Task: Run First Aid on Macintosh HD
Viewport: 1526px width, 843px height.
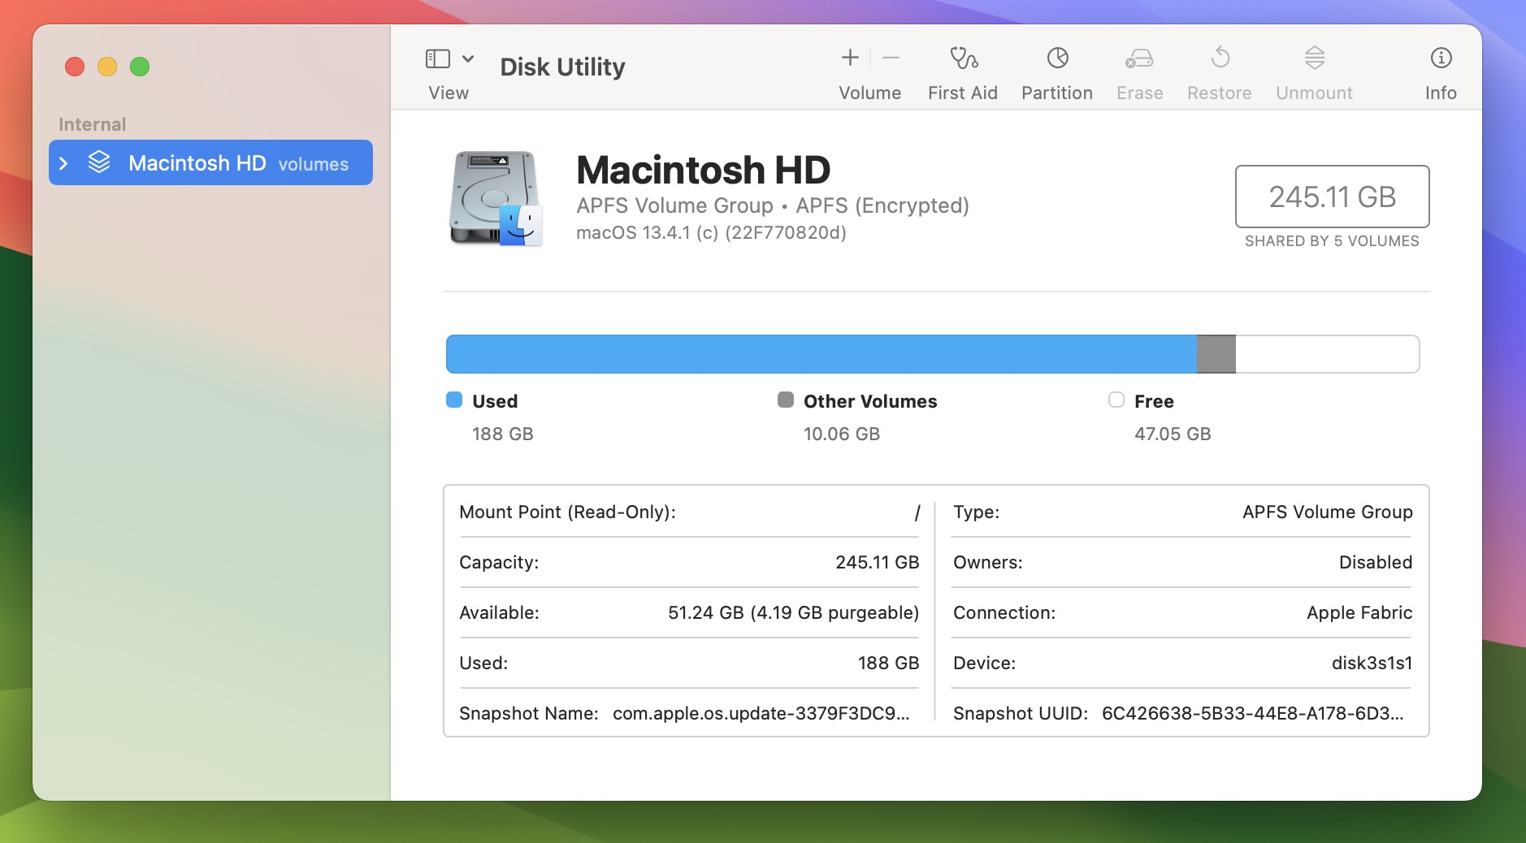Action: [961, 69]
